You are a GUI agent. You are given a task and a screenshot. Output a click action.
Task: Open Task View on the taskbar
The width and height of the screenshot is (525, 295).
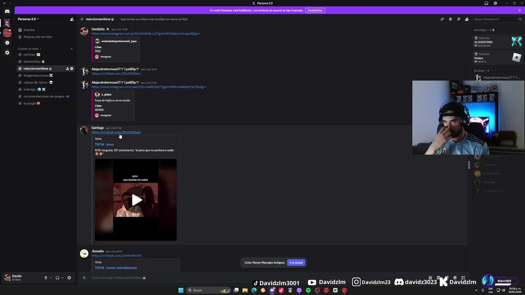pyautogui.click(x=236, y=290)
